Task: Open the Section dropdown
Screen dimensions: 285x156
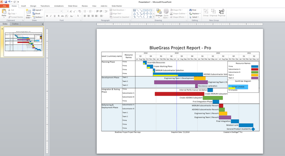Action: [38, 17]
